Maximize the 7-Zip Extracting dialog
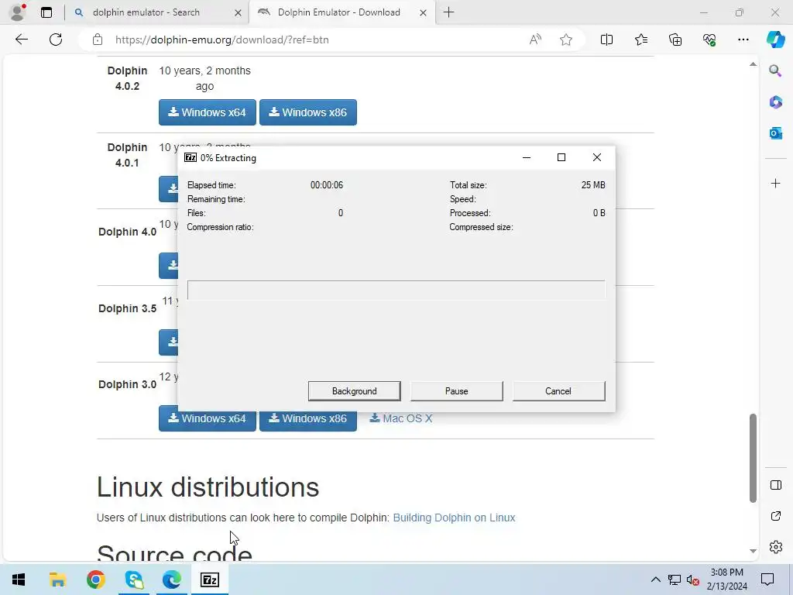Viewport: 793px width, 595px height. 561,157
